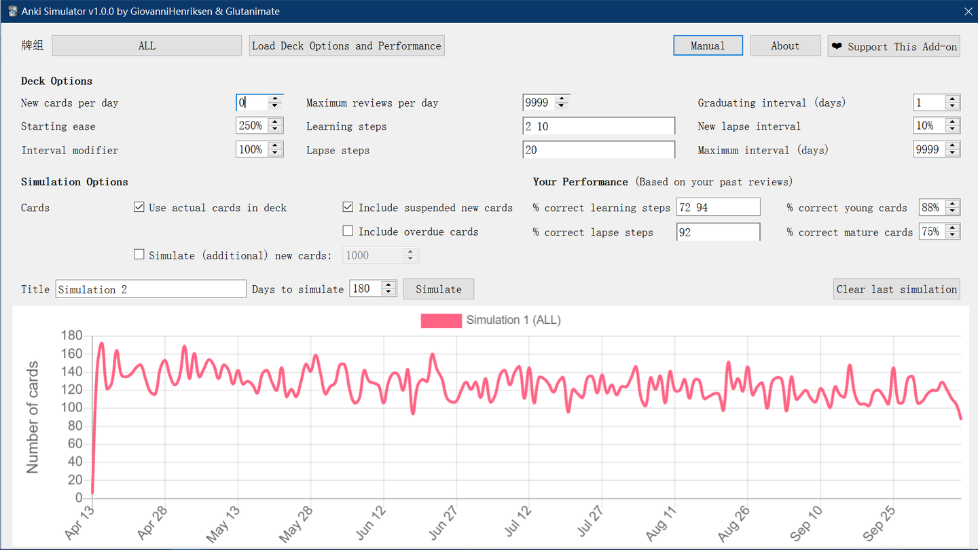Open the ALL deck selector
Screen dimensions: 978x550
(x=147, y=45)
